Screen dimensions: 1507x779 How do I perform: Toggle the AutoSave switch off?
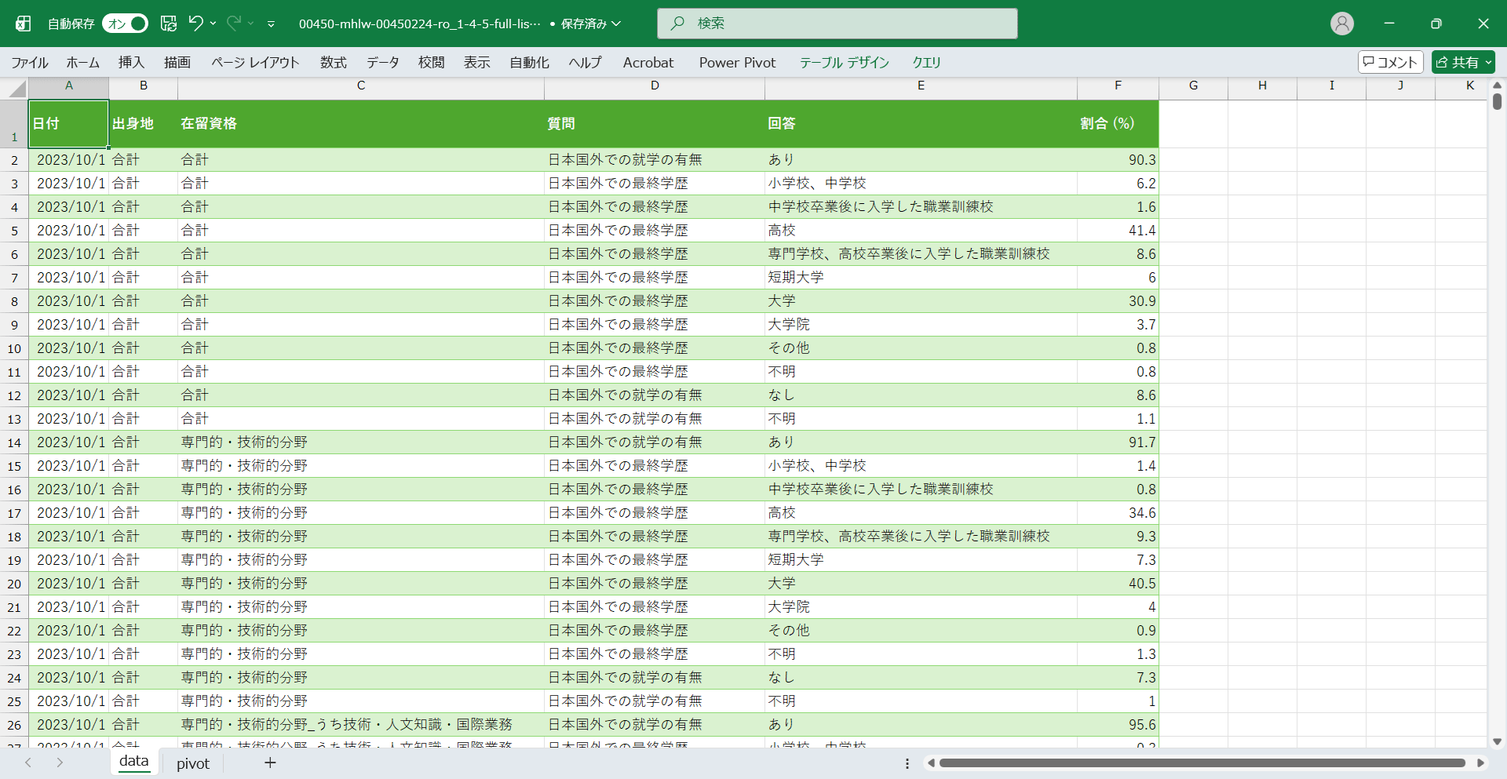click(x=126, y=24)
